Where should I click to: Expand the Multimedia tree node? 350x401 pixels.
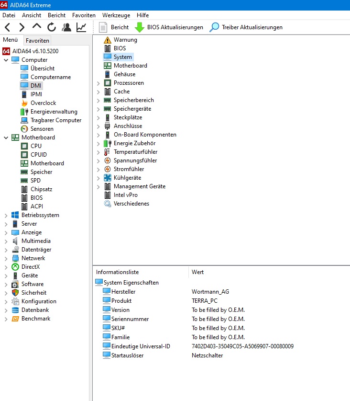coord(6,241)
